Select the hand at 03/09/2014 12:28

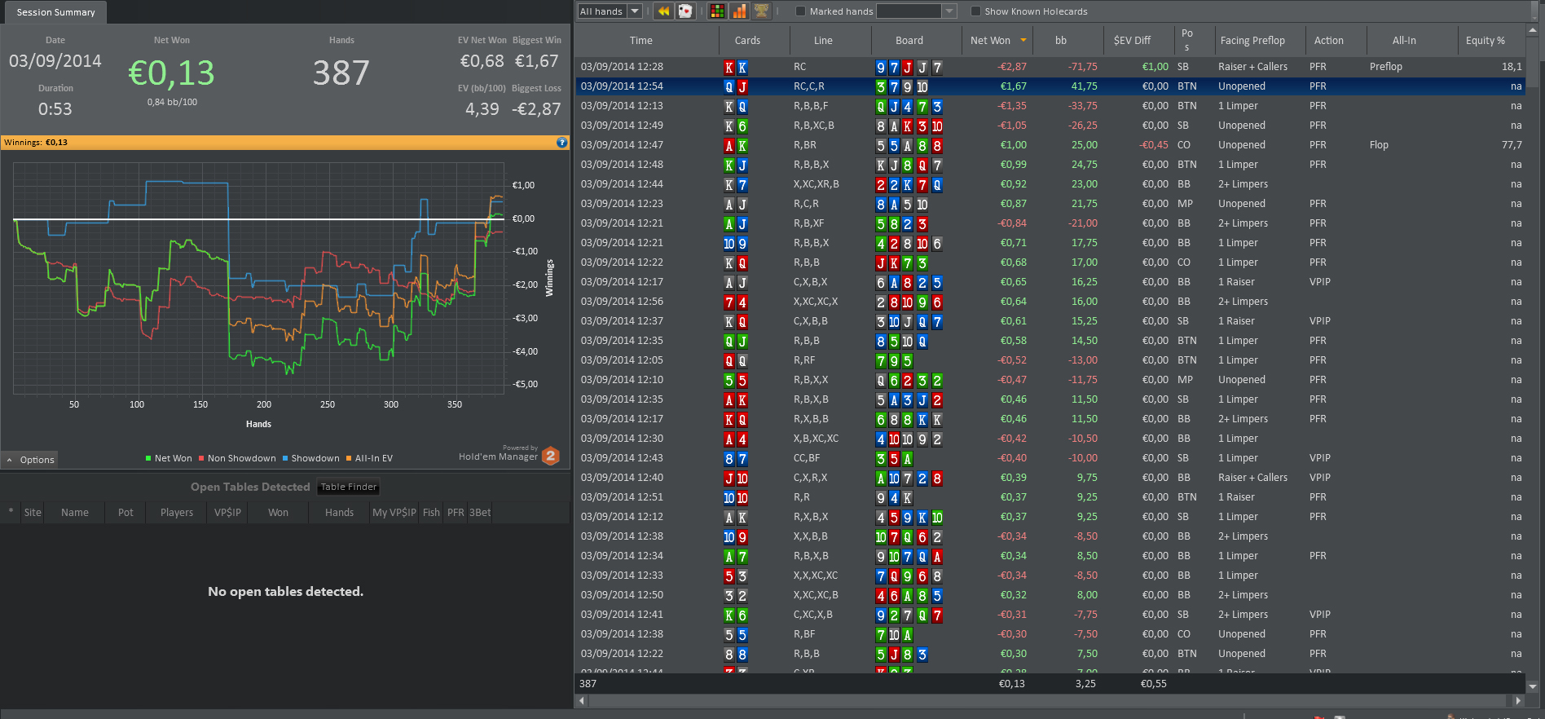coord(1050,67)
